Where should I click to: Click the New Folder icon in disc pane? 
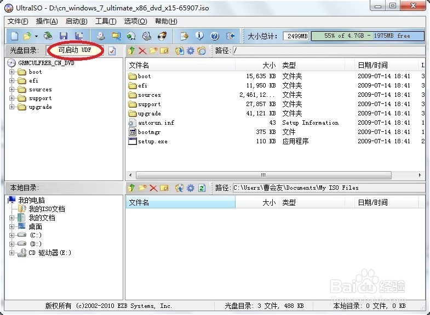(x=153, y=51)
